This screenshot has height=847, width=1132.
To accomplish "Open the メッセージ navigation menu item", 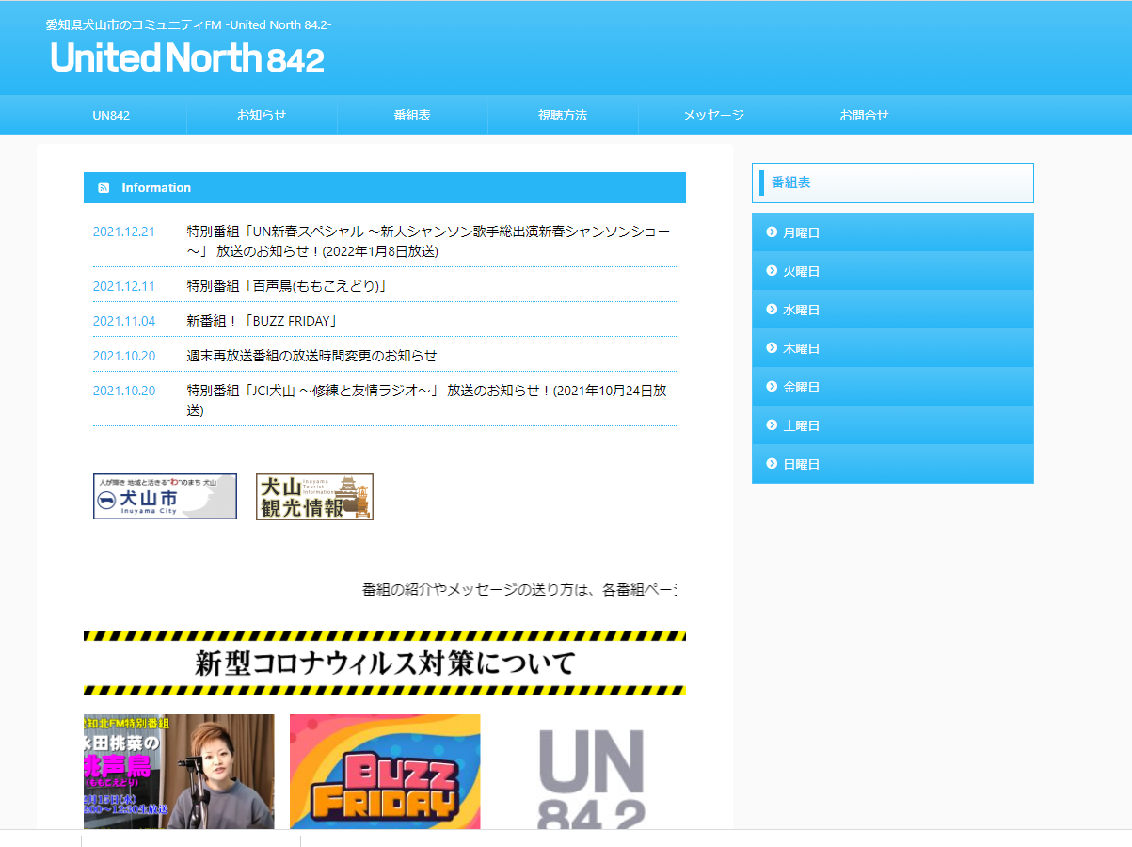I will pos(713,115).
